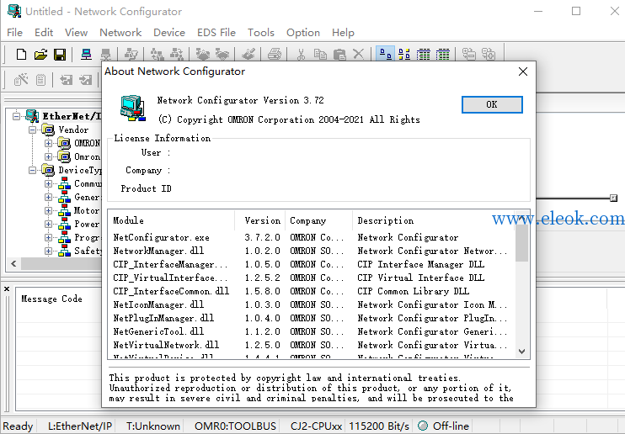Screen dimensions: 625x434
Task: Expand the Power device type node
Action: pos(48,225)
